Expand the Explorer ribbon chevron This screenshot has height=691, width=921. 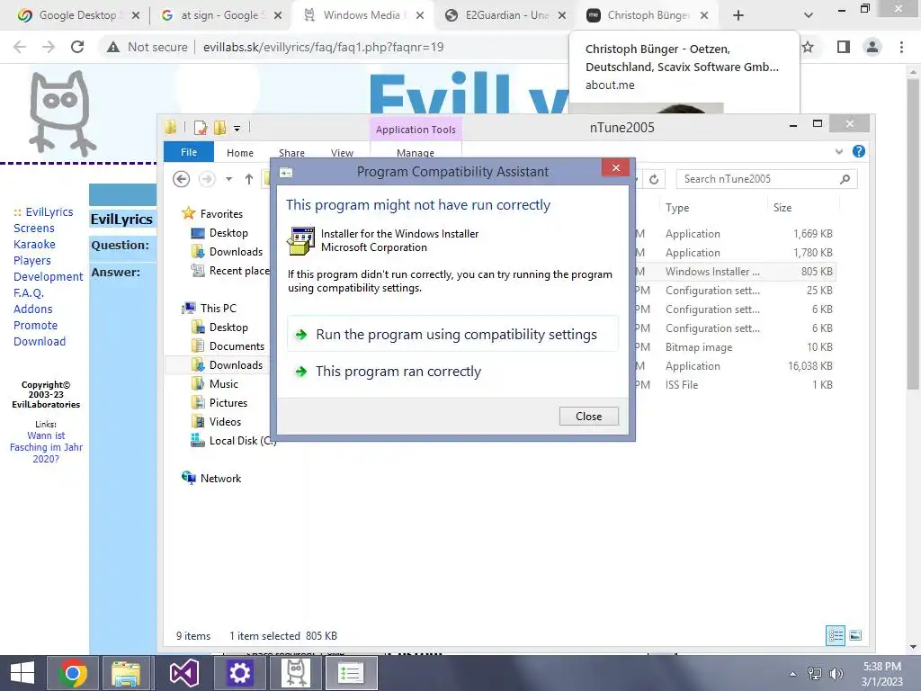point(839,151)
